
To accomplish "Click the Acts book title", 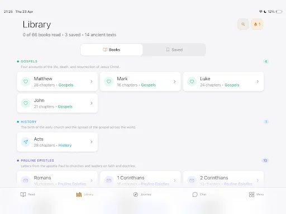I will [39, 139].
